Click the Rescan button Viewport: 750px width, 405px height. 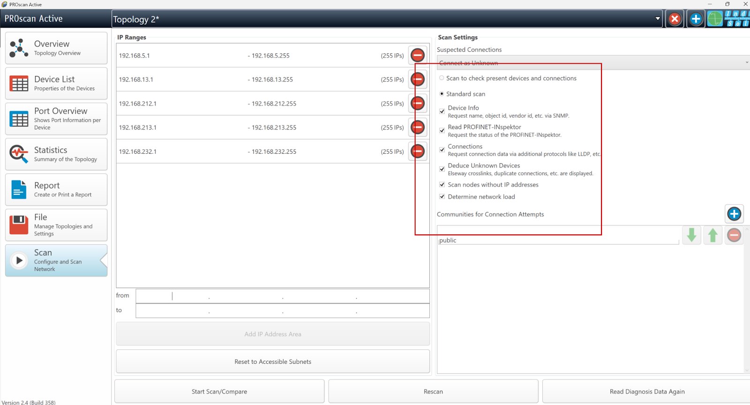pos(433,391)
